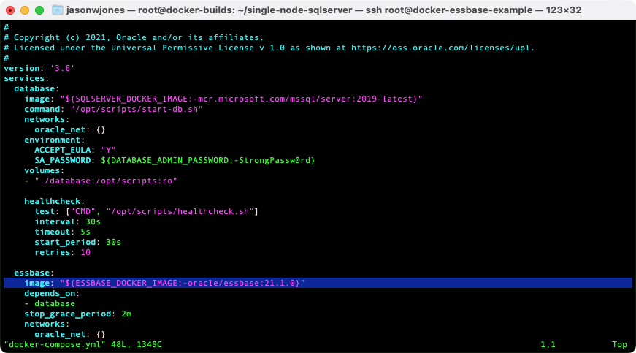Click the docker-compose.yml filename in status line
The width and height of the screenshot is (636, 353).
point(55,344)
